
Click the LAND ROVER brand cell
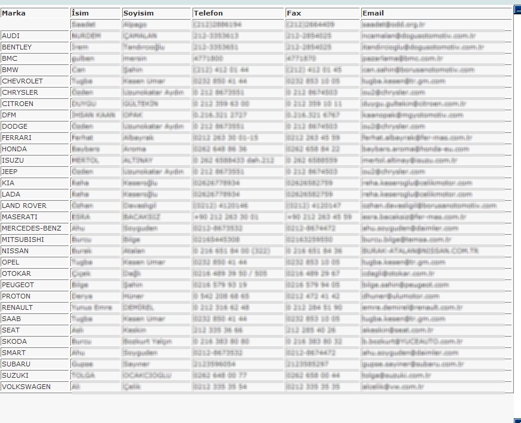click(x=35, y=206)
